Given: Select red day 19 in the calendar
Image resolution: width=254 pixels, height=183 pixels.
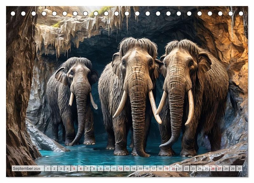Looking at the screenshot, I should coord(166,168).
